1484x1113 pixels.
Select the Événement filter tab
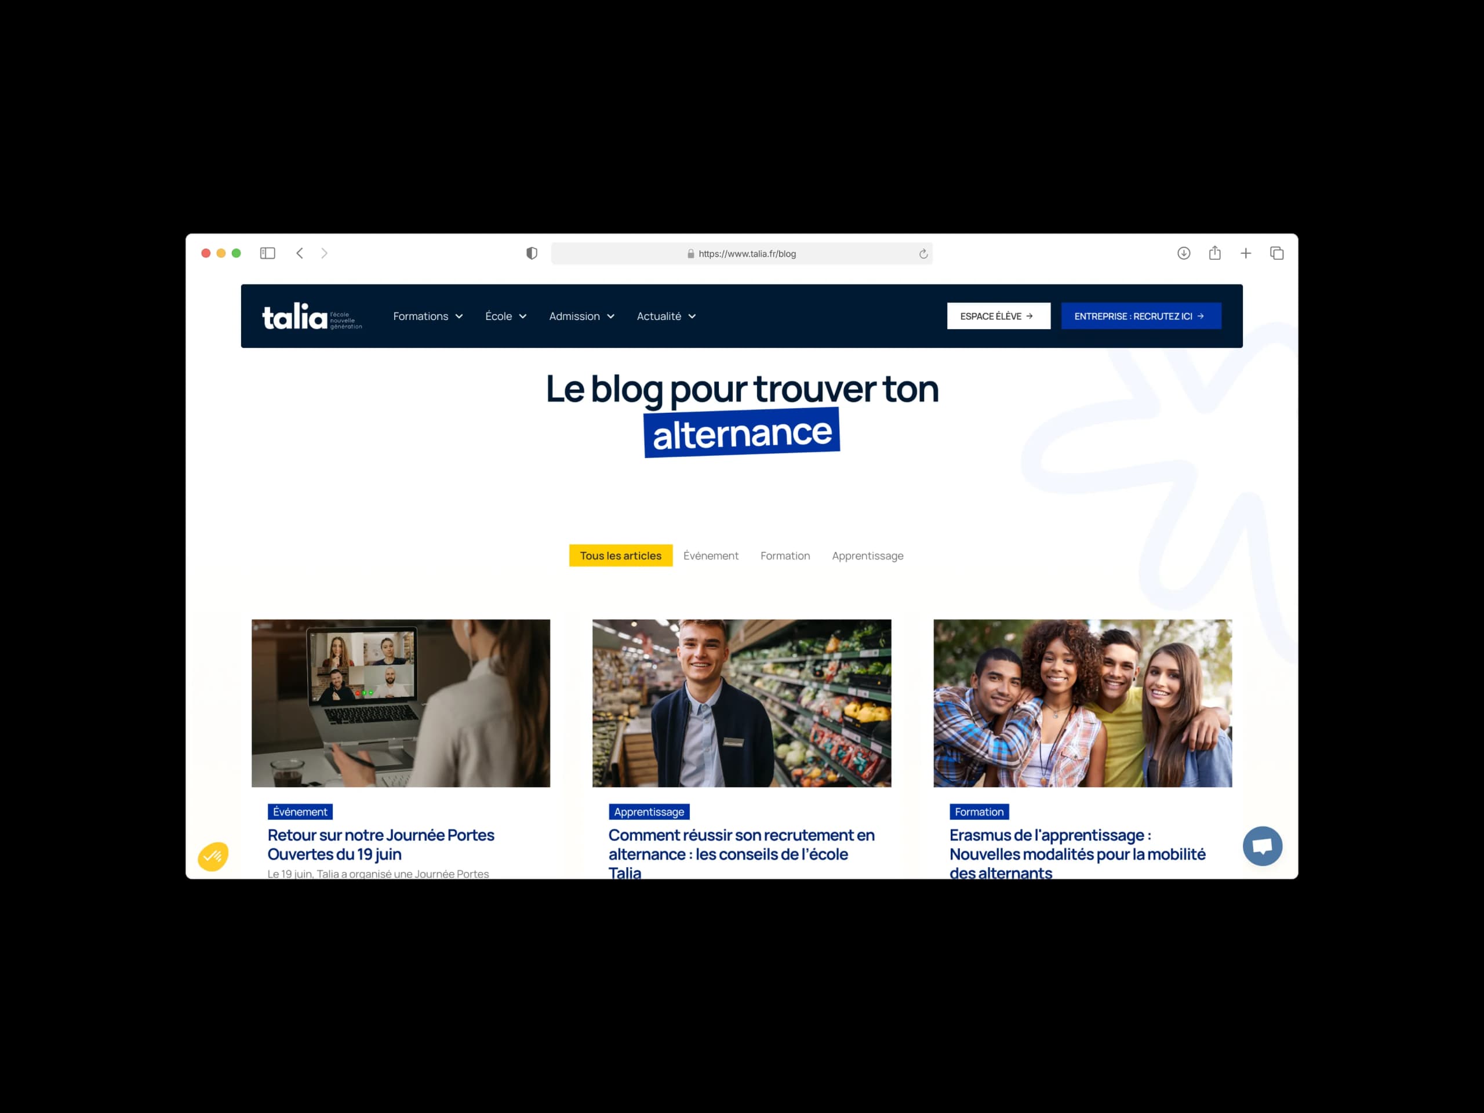click(x=711, y=555)
